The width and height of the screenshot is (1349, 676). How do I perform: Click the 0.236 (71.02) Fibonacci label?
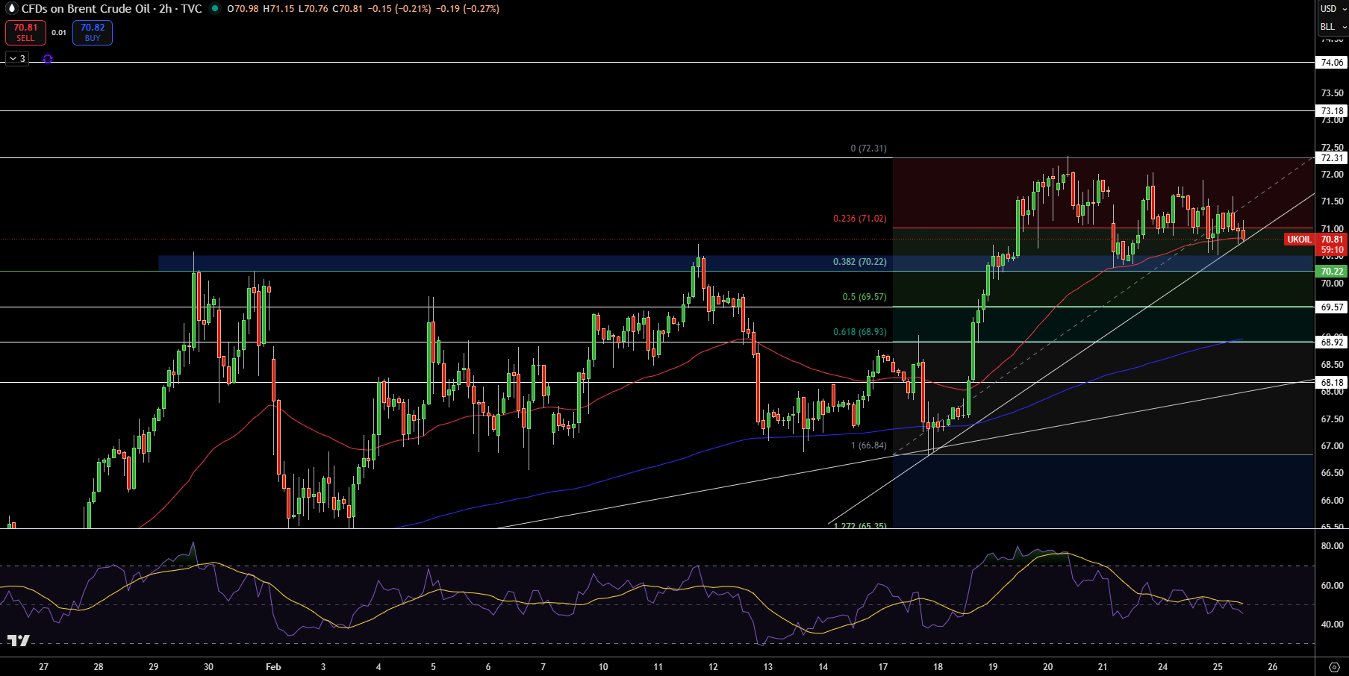click(860, 219)
